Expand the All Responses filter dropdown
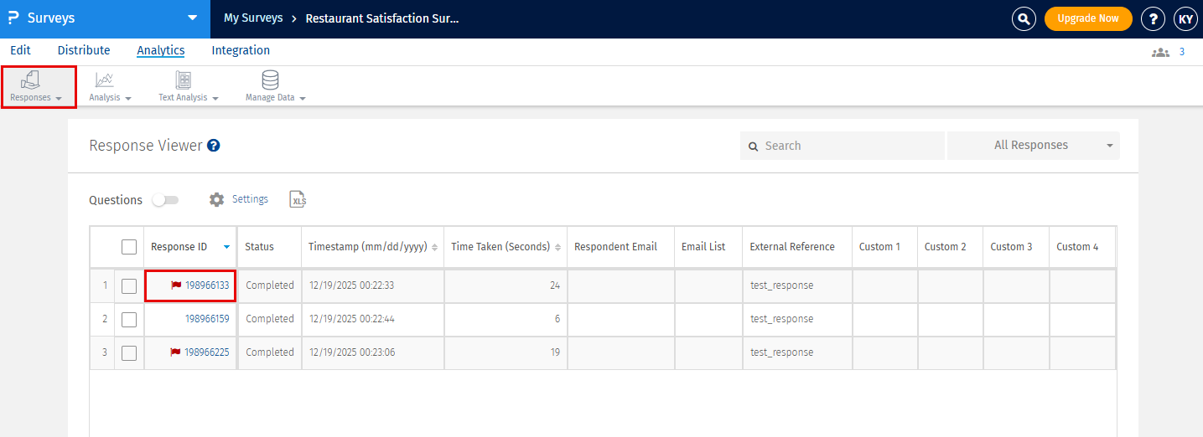Viewport: 1203px width, 437px height. pos(1033,146)
